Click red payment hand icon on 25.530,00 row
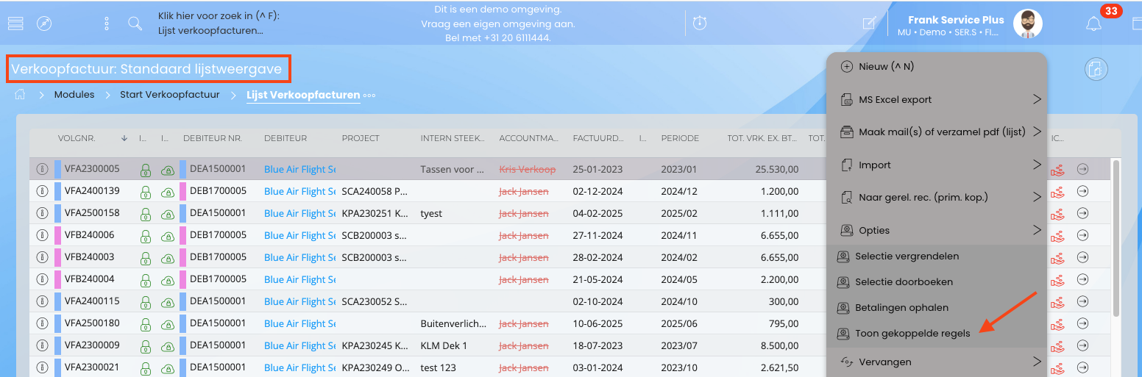The image size is (1142, 377). (1057, 169)
